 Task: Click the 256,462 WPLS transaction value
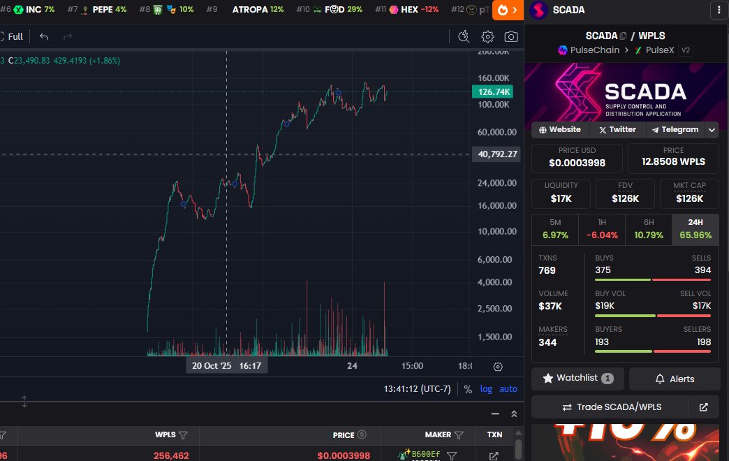pos(171,456)
